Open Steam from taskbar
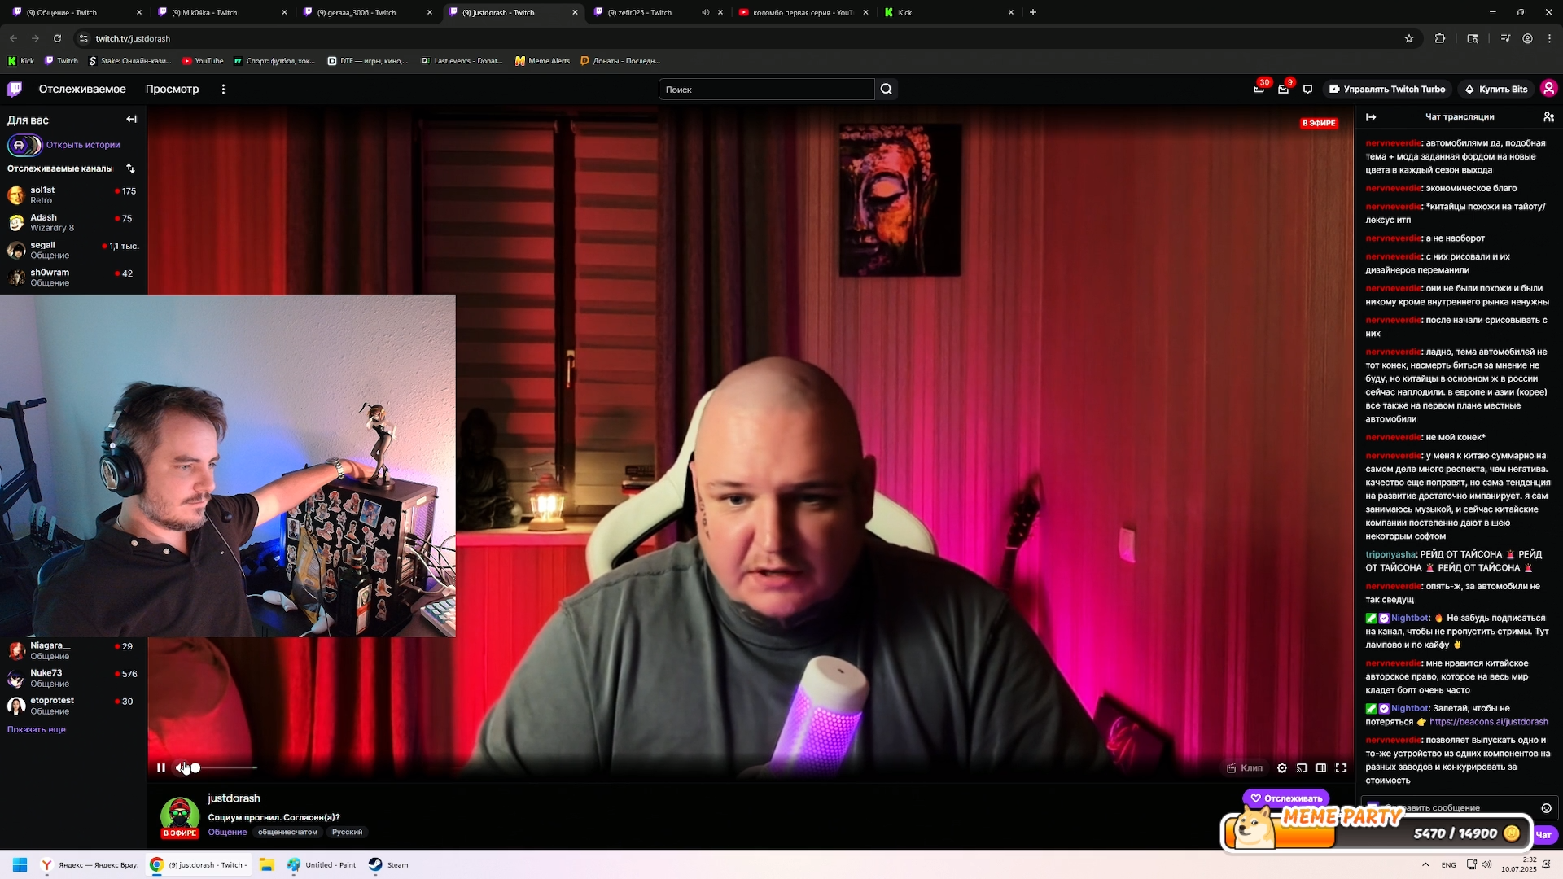This screenshot has height=879, width=1563. pos(388,864)
